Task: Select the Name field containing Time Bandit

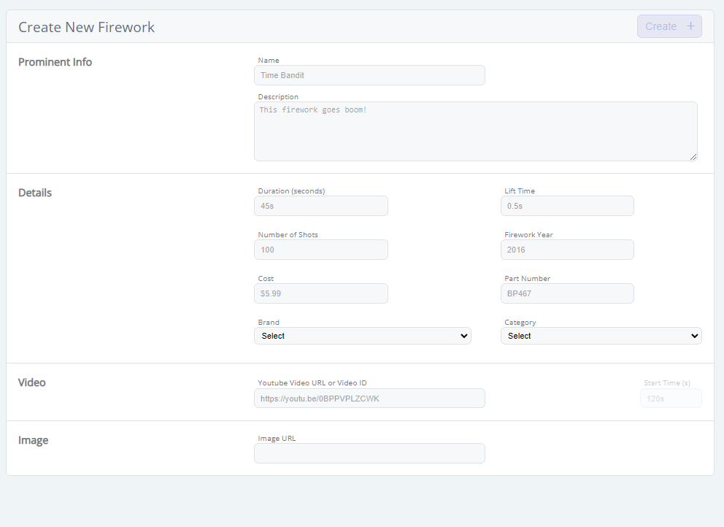Action: click(369, 75)
